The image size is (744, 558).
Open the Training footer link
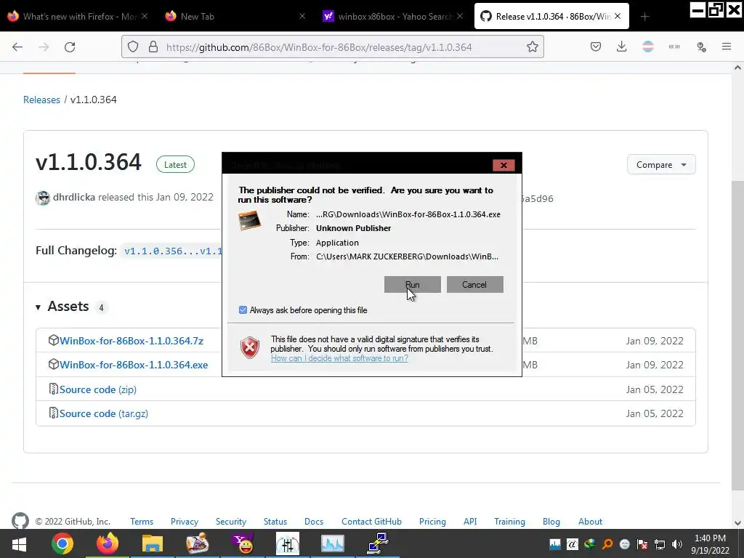509,522
